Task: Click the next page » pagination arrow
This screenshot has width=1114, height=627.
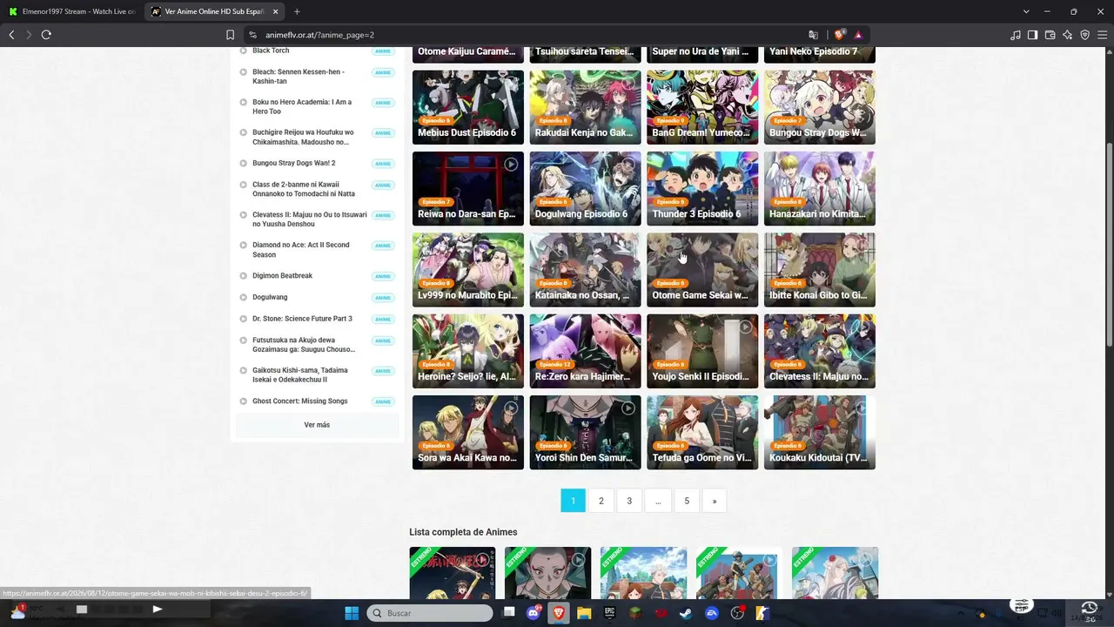Action: click(715, 501)
